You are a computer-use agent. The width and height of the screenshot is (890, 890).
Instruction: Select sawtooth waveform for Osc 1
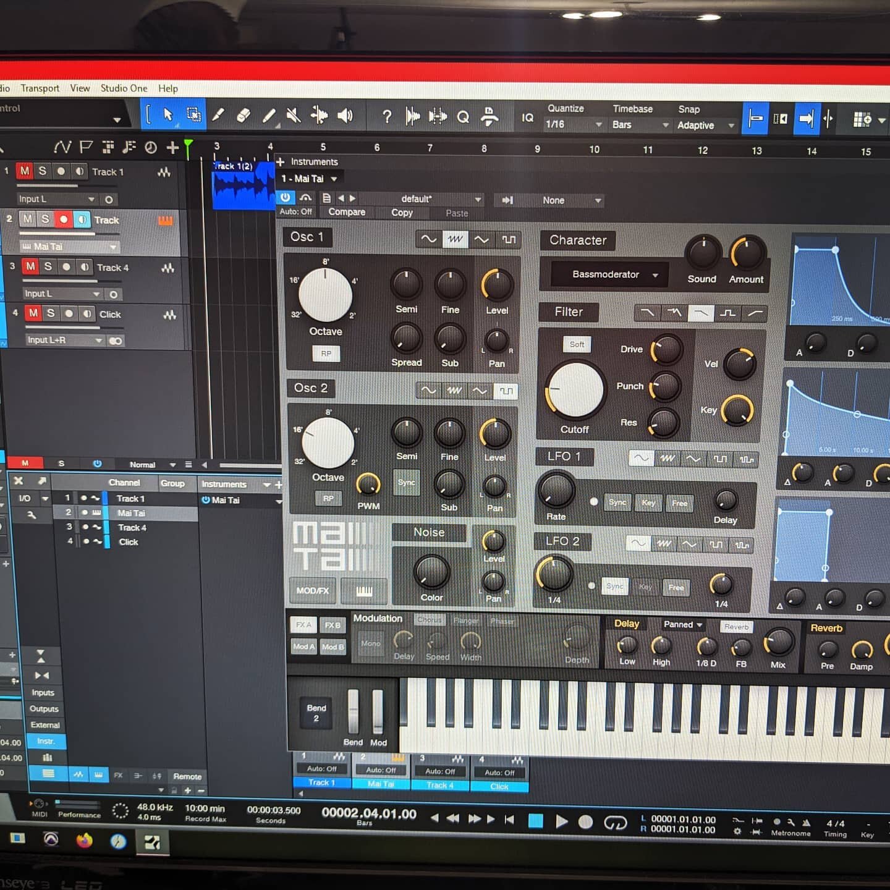[x=455, y=239]
